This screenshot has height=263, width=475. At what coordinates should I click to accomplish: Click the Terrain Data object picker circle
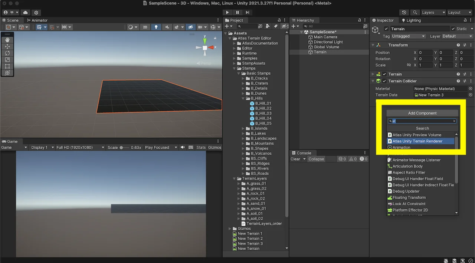[471, 95]
